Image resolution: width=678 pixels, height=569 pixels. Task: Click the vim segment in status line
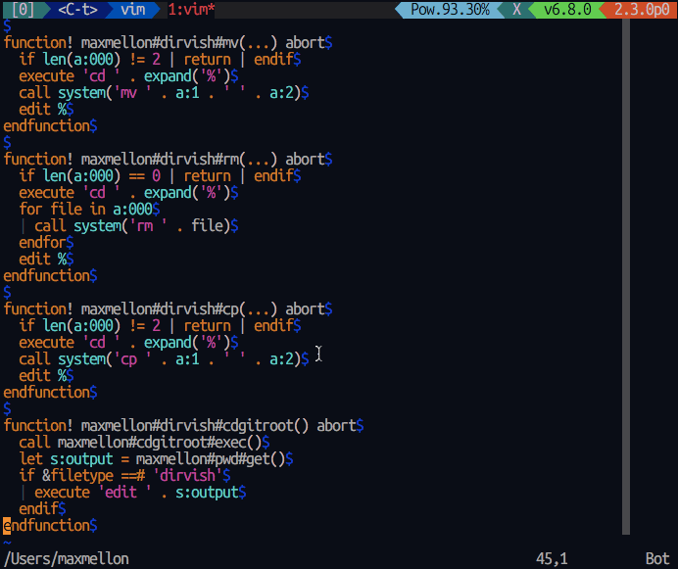[132, 9]
